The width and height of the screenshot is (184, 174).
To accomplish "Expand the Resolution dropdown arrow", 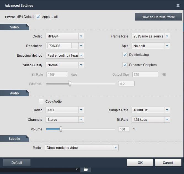I will 81,46.
